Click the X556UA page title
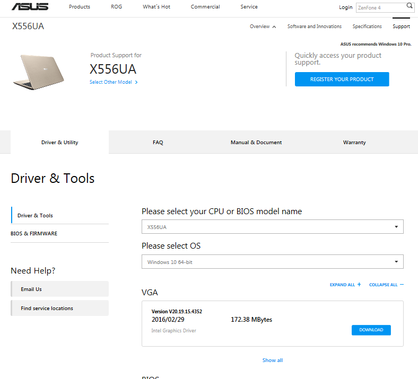The height and width of the screenshot is (379, 418). (28, 26)
